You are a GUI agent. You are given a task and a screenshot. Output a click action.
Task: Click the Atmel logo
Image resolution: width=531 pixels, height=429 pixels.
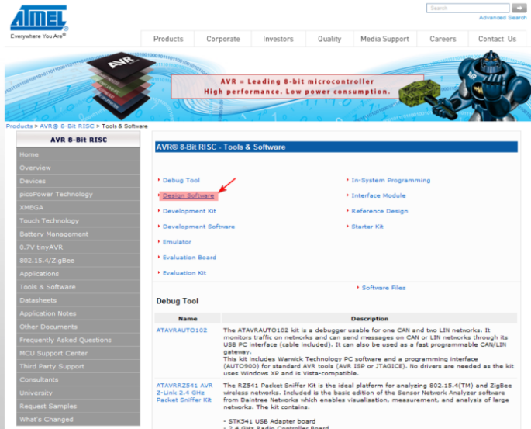click(x=39, y=22)
